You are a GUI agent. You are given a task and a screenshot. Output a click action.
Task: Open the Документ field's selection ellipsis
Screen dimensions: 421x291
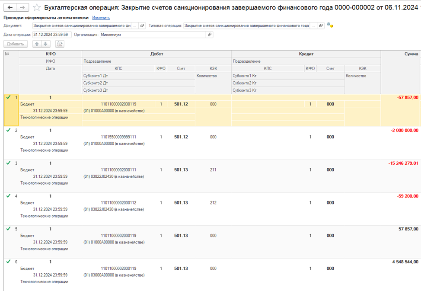coord(135,26)
